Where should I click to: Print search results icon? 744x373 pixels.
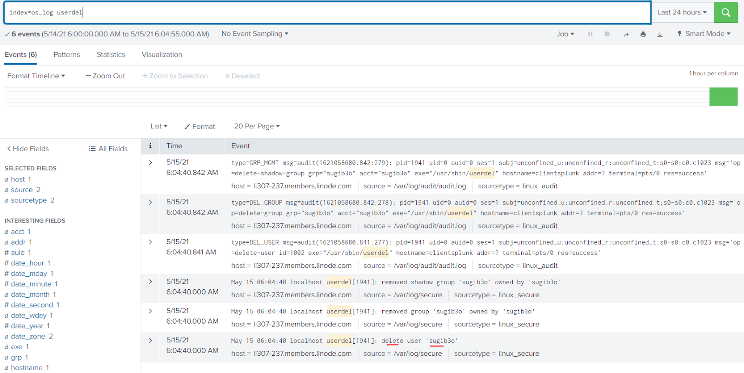pyautogui.click(x=643, y=34)
